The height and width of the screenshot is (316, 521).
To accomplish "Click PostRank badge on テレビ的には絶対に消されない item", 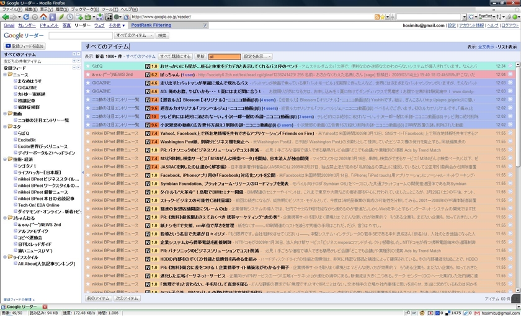I will click(151, 117).
